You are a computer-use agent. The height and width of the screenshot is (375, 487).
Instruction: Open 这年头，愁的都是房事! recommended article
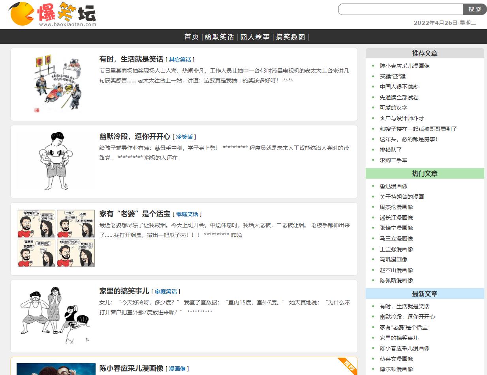[408, 139]
